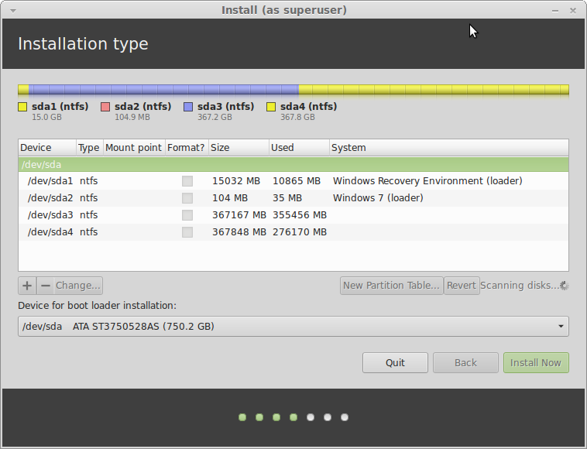The height and width of the screenshot is (449, 587).
Task: Sort by the Device column header
Action: pyautogui.click(x=47, y=147)
